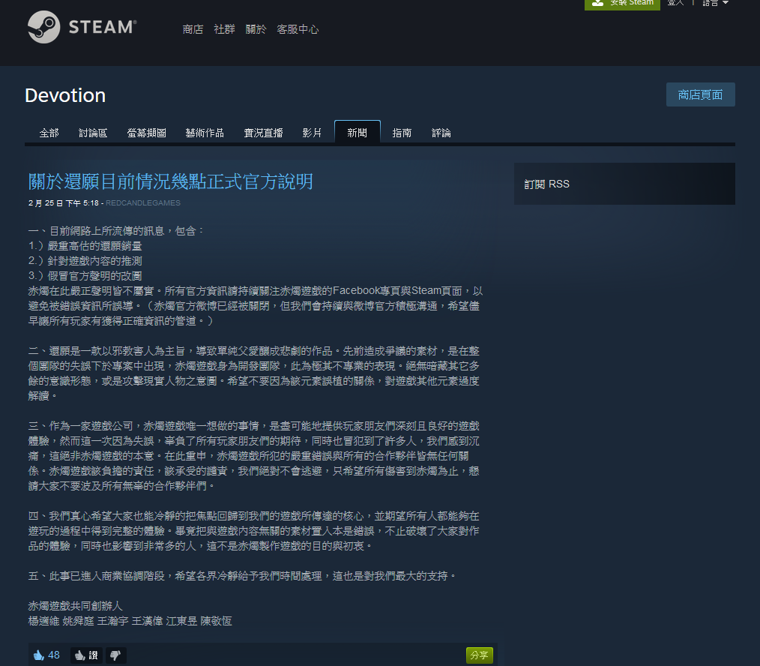The image size is (760, 666).
Task: Select the 新聞 news tab
Action: click(x=358, y=132)
